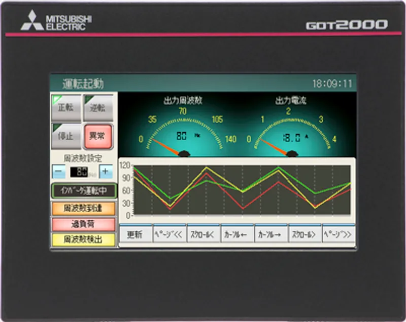Tap the 運転起動 screen title

pos(83,84)
